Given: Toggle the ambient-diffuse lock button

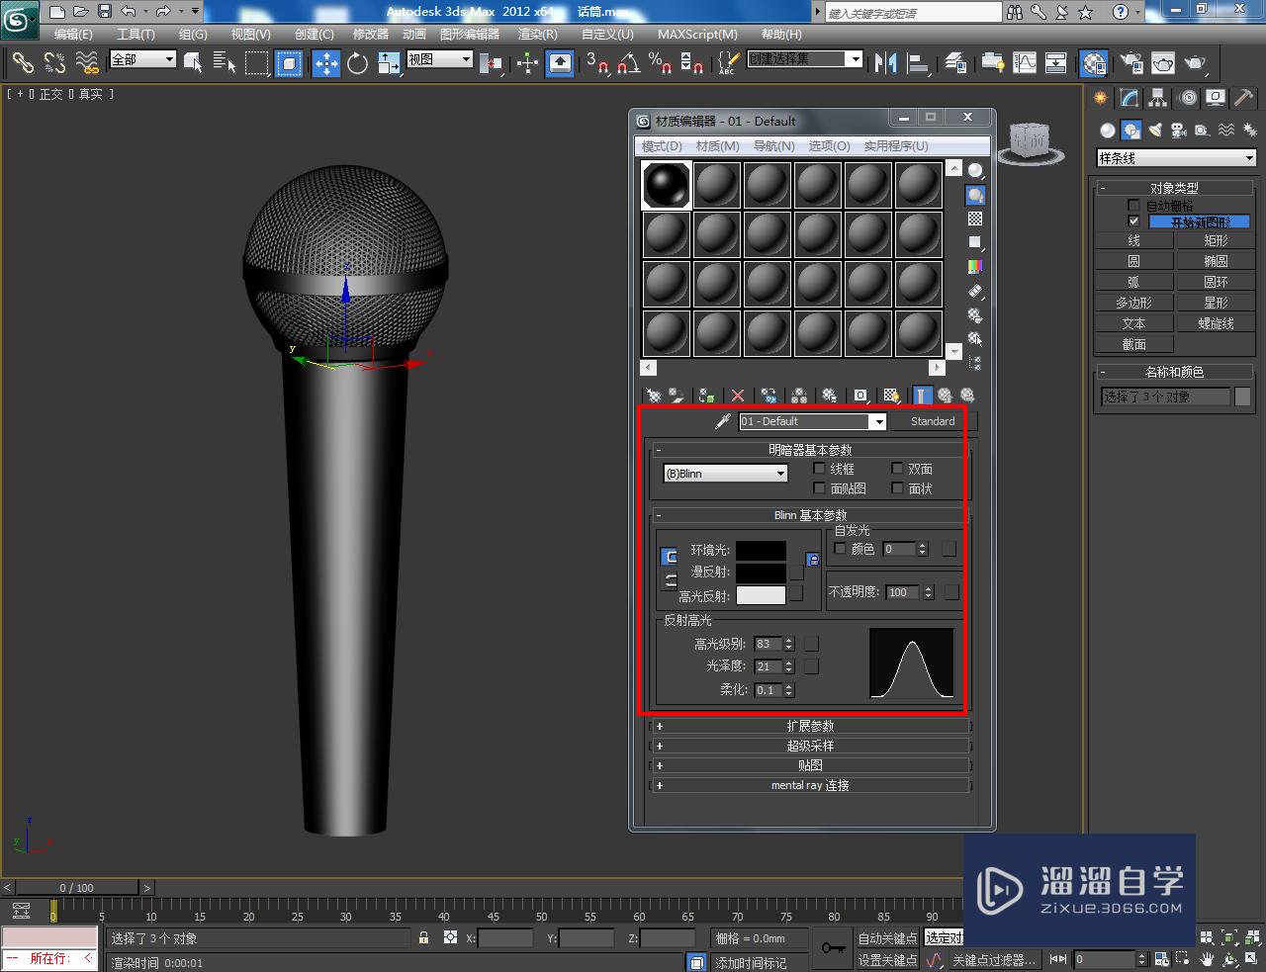Looking at the screenshot, I should click(x=813, y=561).
